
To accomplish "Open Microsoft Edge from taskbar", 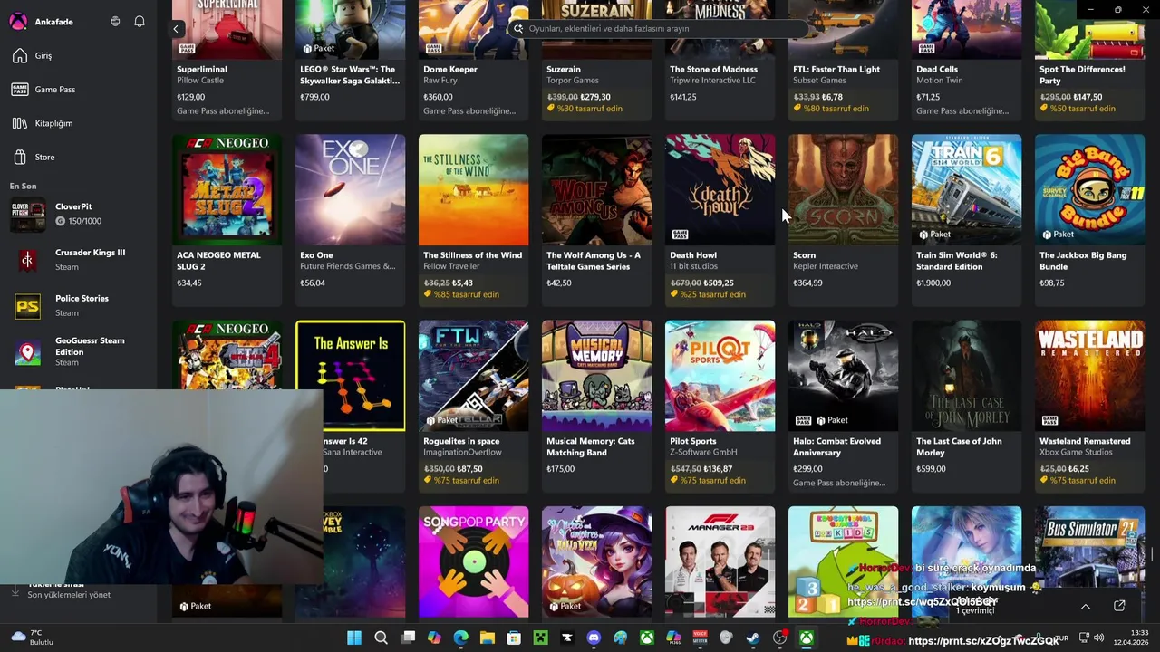I will (460, 638).
